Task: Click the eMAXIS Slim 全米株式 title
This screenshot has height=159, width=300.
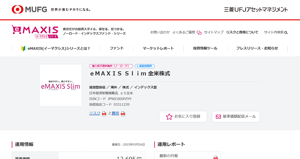Action: pyautogui.click(x=130, y=74)
